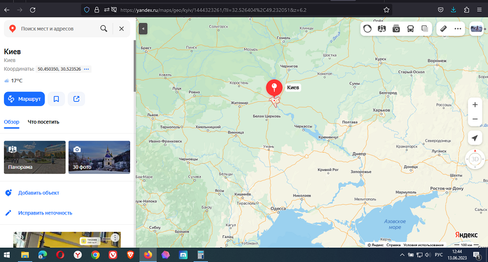The width and height of the screenshot is (488, 262).
Task: Toggle the public transport bus icon
Action: click(x=410, y=29)
